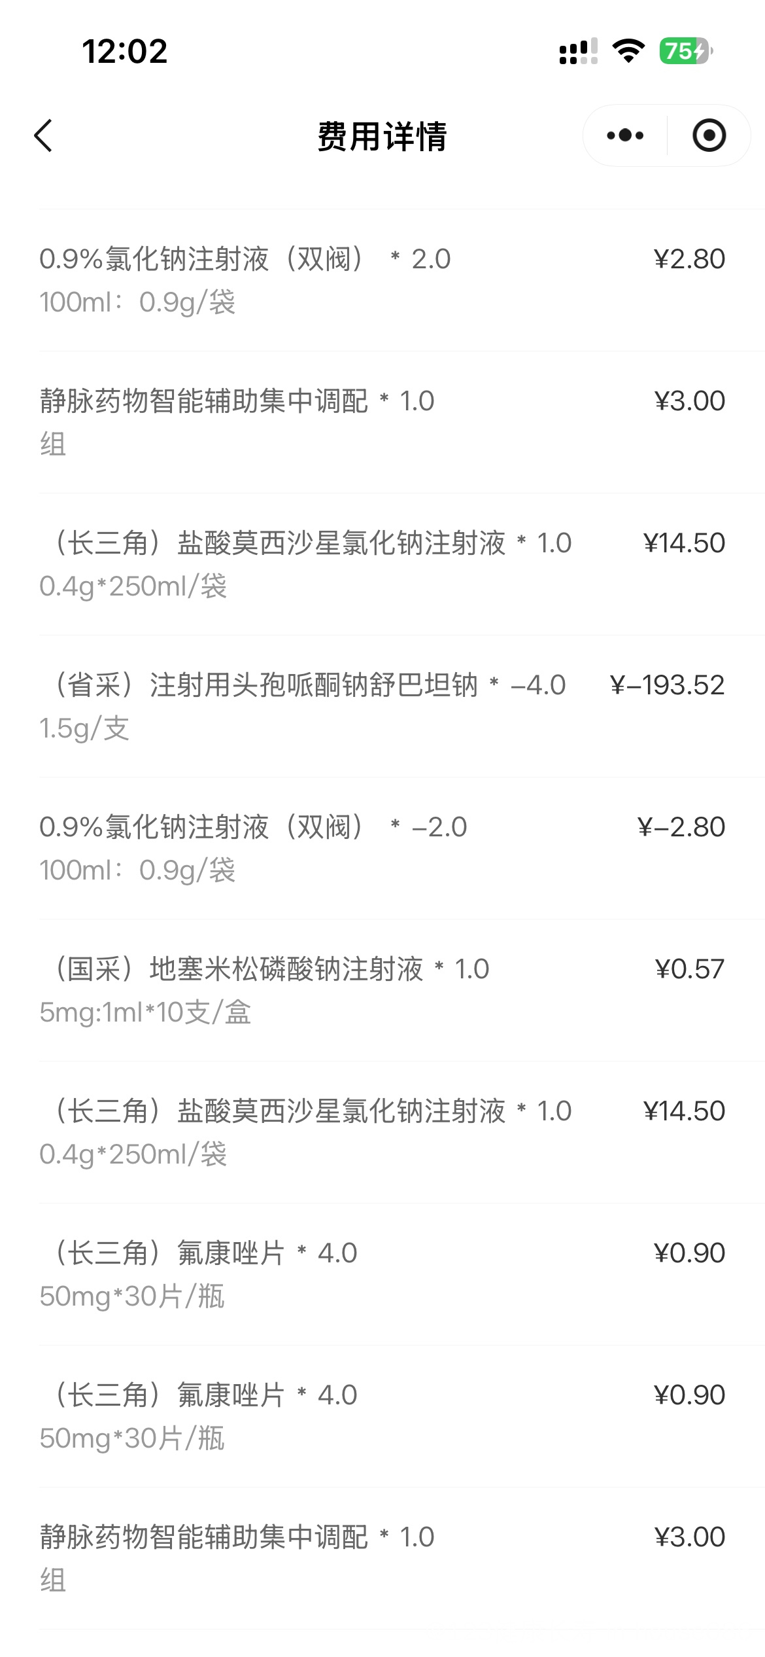Tap the back arrow icon

43,136
